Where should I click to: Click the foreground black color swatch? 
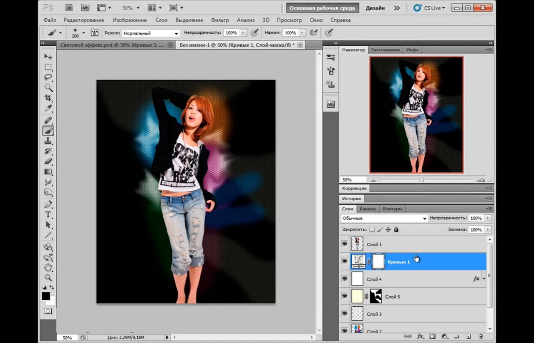(45, 296)
